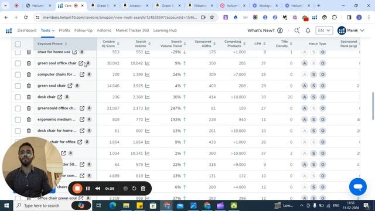Image resolution: width=375 pixels, height=211 pixels.
Task: Open Follow-Up
Action: coord(83,30)
